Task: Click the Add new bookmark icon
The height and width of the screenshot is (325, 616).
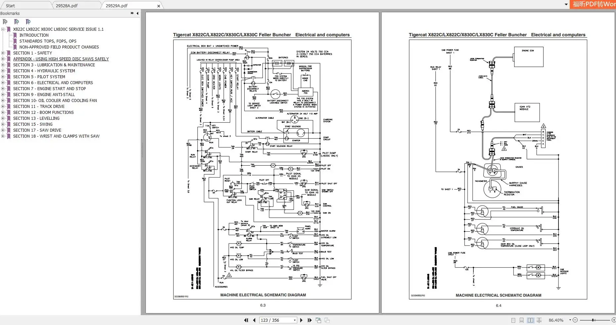Action: (17, 22)
